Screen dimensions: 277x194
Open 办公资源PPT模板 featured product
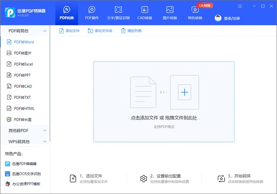(x=23, y=184)
